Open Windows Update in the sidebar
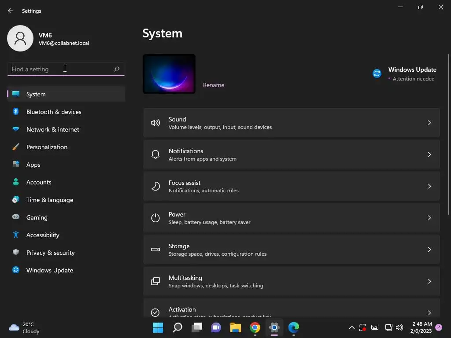 [x=66, y=270]
